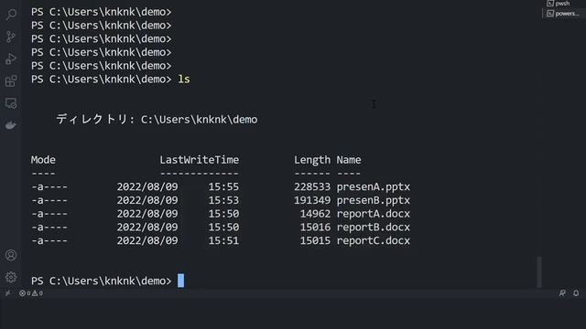Click file name presenB.pptx
Image resolution: width=586 pixels, height=329 pixels.
pos(373,200)
